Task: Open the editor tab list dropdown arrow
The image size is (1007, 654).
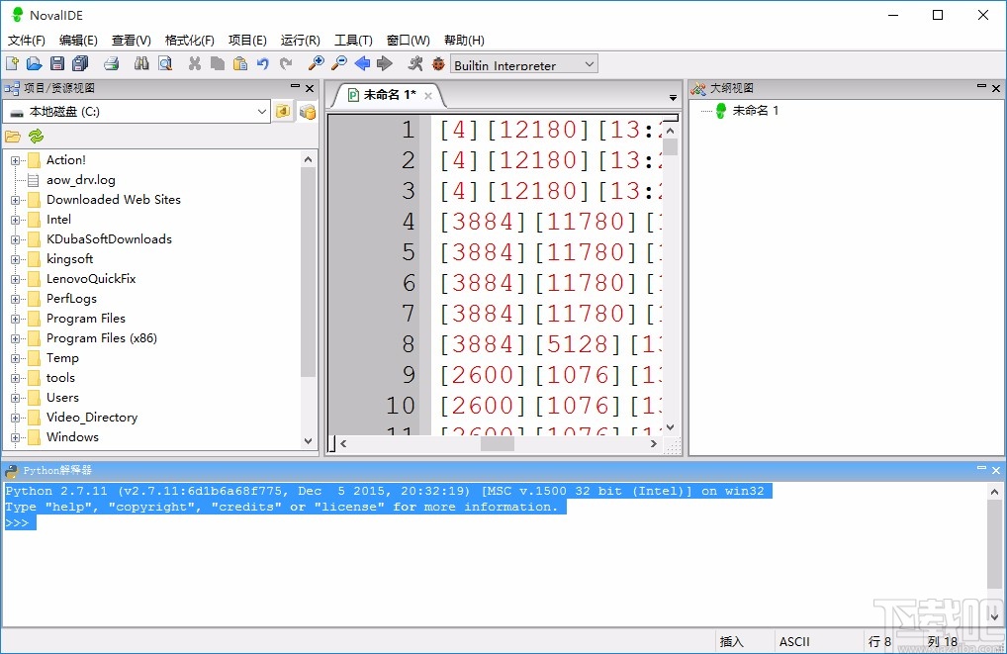Action: [x=673, y=98]
